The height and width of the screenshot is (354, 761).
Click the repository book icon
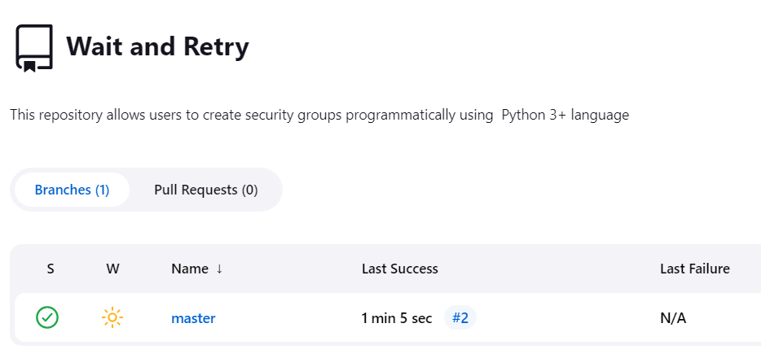click(x=34, y=47)
